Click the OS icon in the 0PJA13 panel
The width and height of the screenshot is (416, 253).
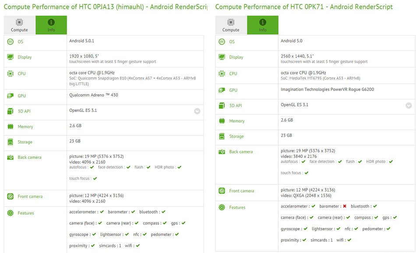[x=11, y=42]
